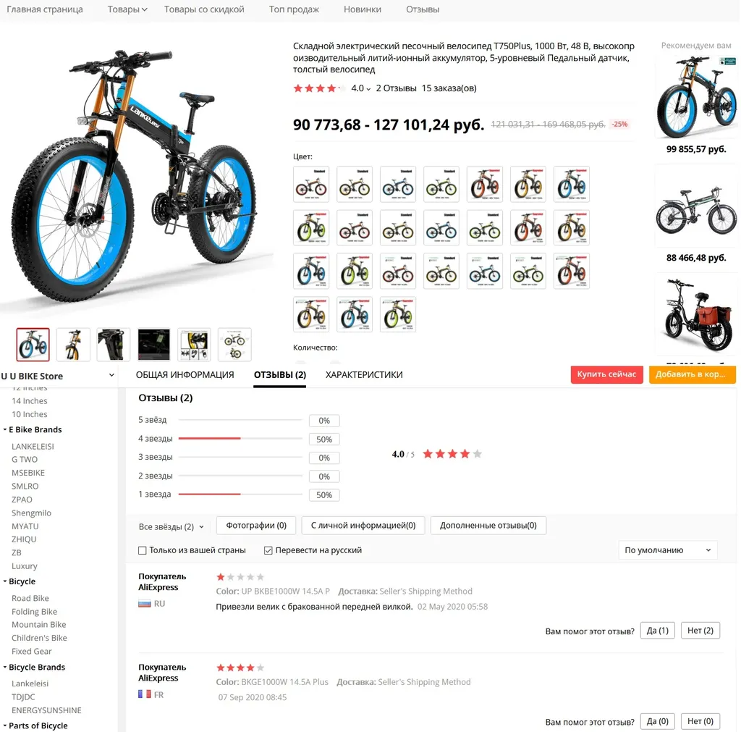This screenshot has width=741, height=732.
Task: Expand the 'Товары' navigation dropdown
Action: coord(127,9)
